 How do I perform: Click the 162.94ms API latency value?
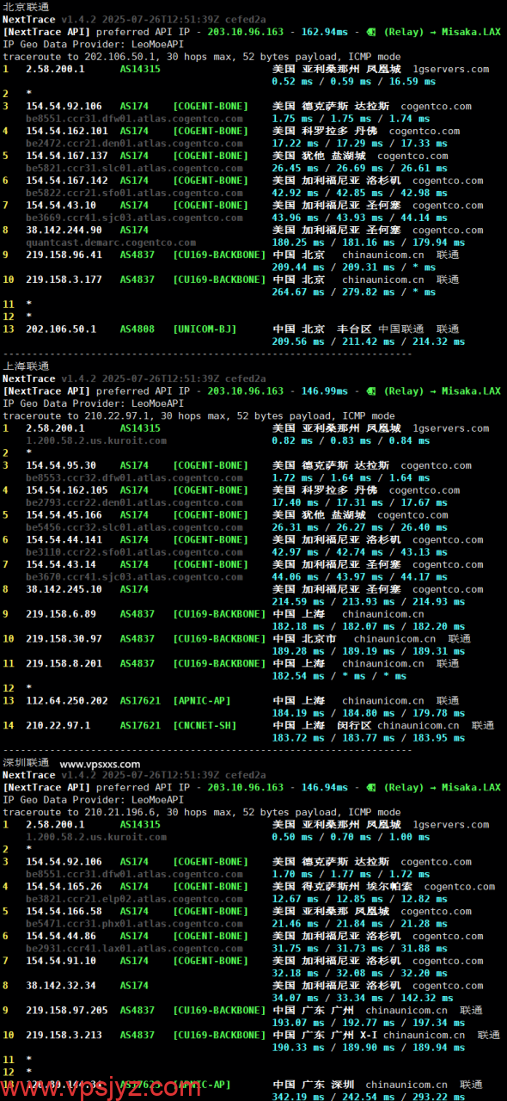(x=323, y=32)
